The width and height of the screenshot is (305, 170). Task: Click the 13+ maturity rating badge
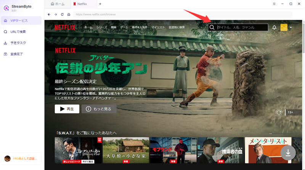[x=294, y=112]
